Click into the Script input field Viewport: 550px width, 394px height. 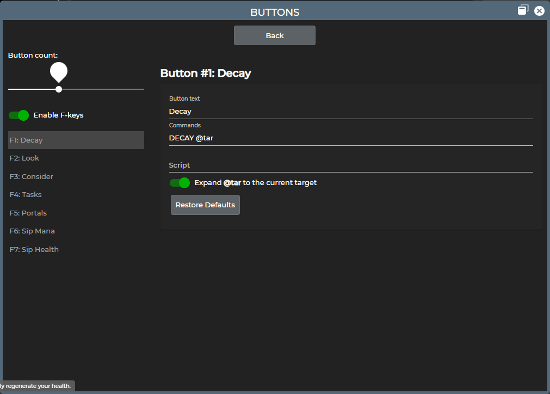[x=350, y=165]
